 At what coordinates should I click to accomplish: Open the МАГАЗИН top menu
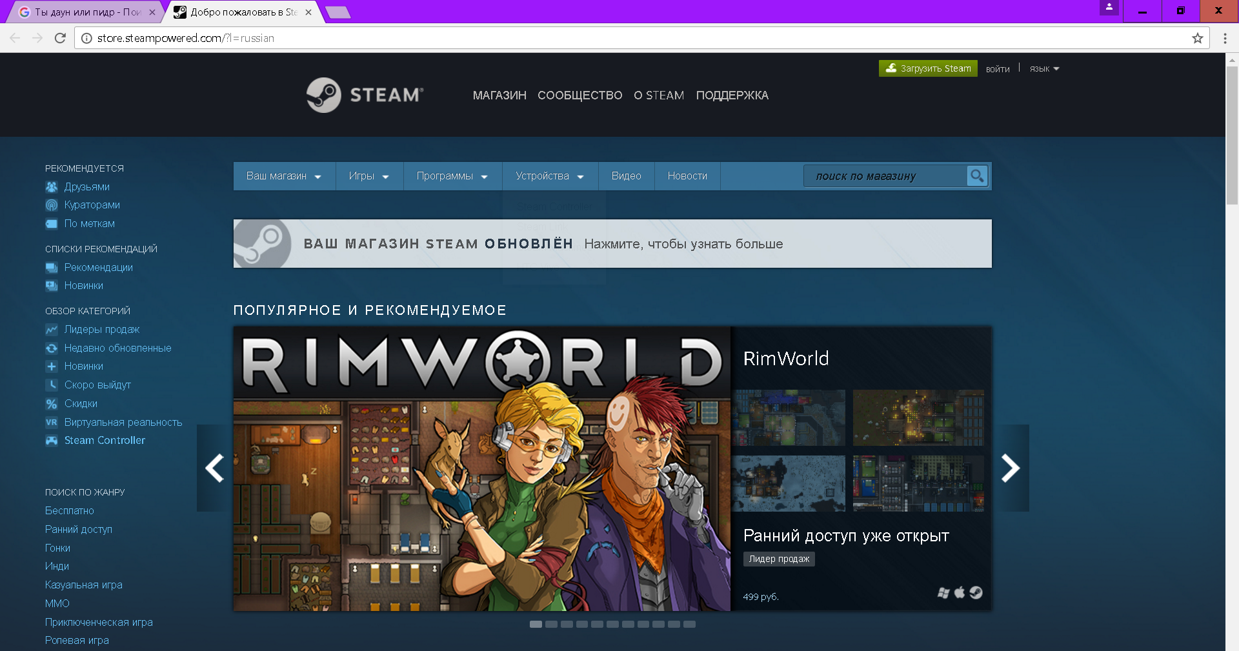(499, 95)
